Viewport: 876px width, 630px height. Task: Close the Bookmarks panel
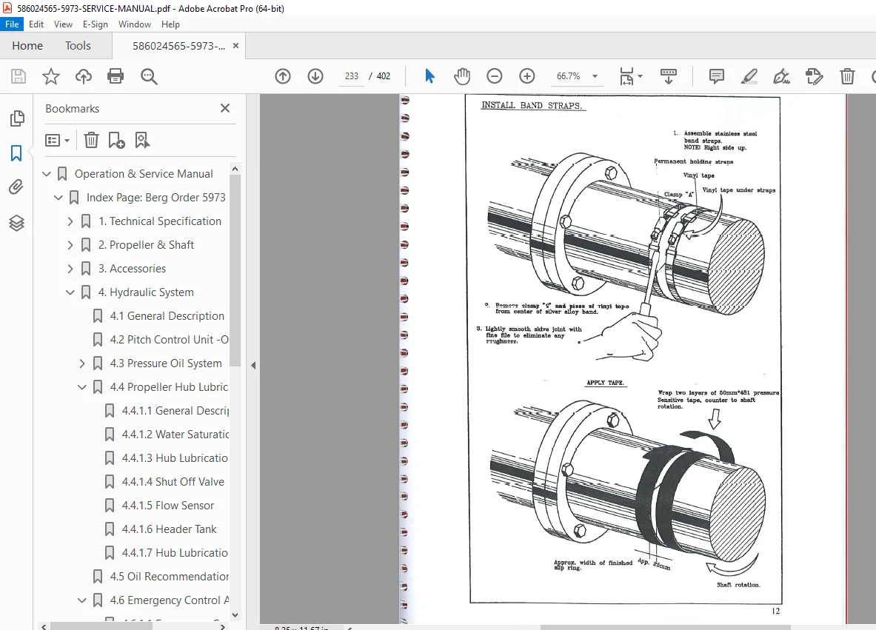click(225, 108)
